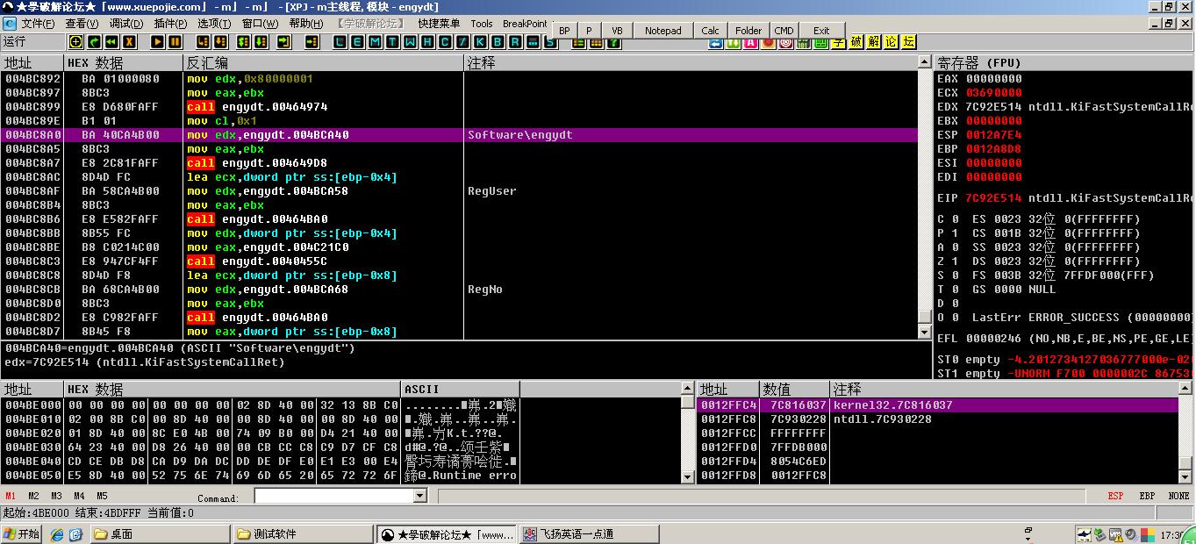The height and width of the screenshot is (544, 1196).
Task: Switch to memory dump tab M5
Action: 102,497
